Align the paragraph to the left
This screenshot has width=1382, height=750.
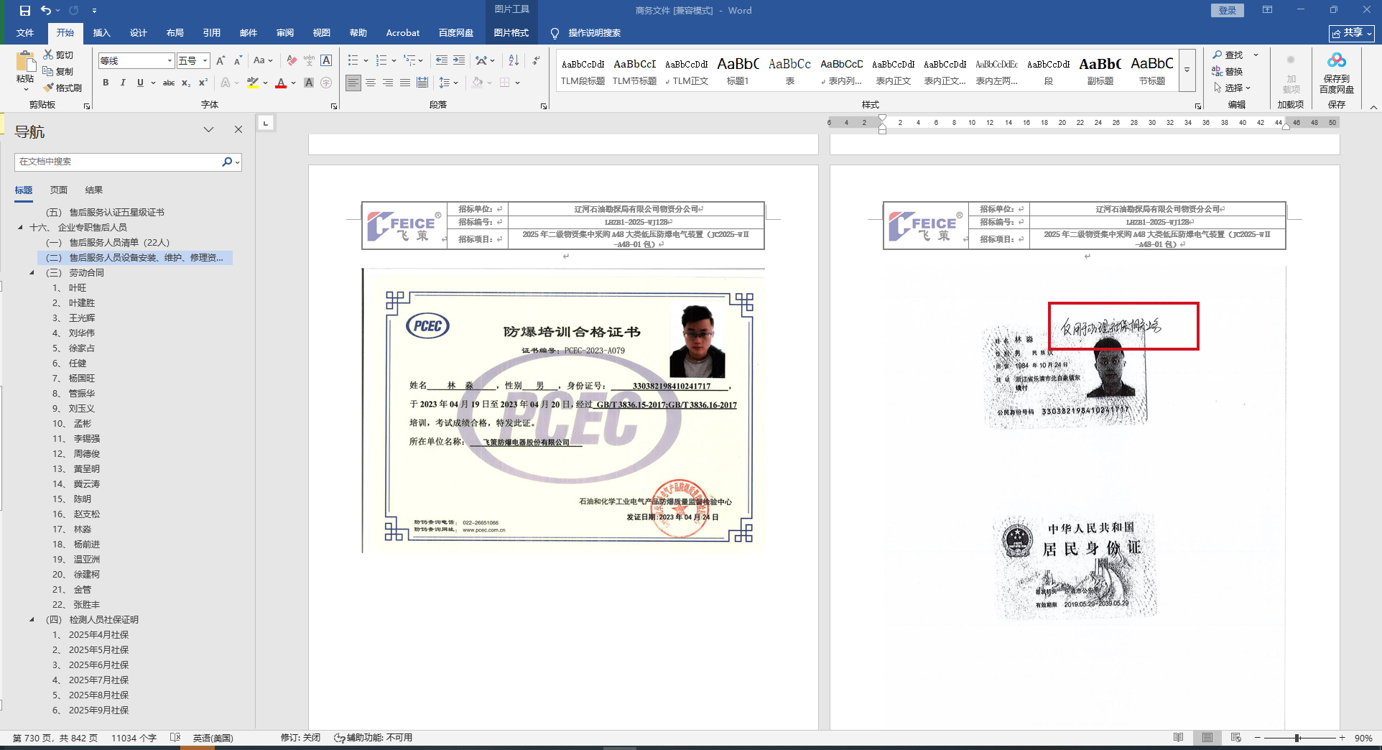pos(353,83)
